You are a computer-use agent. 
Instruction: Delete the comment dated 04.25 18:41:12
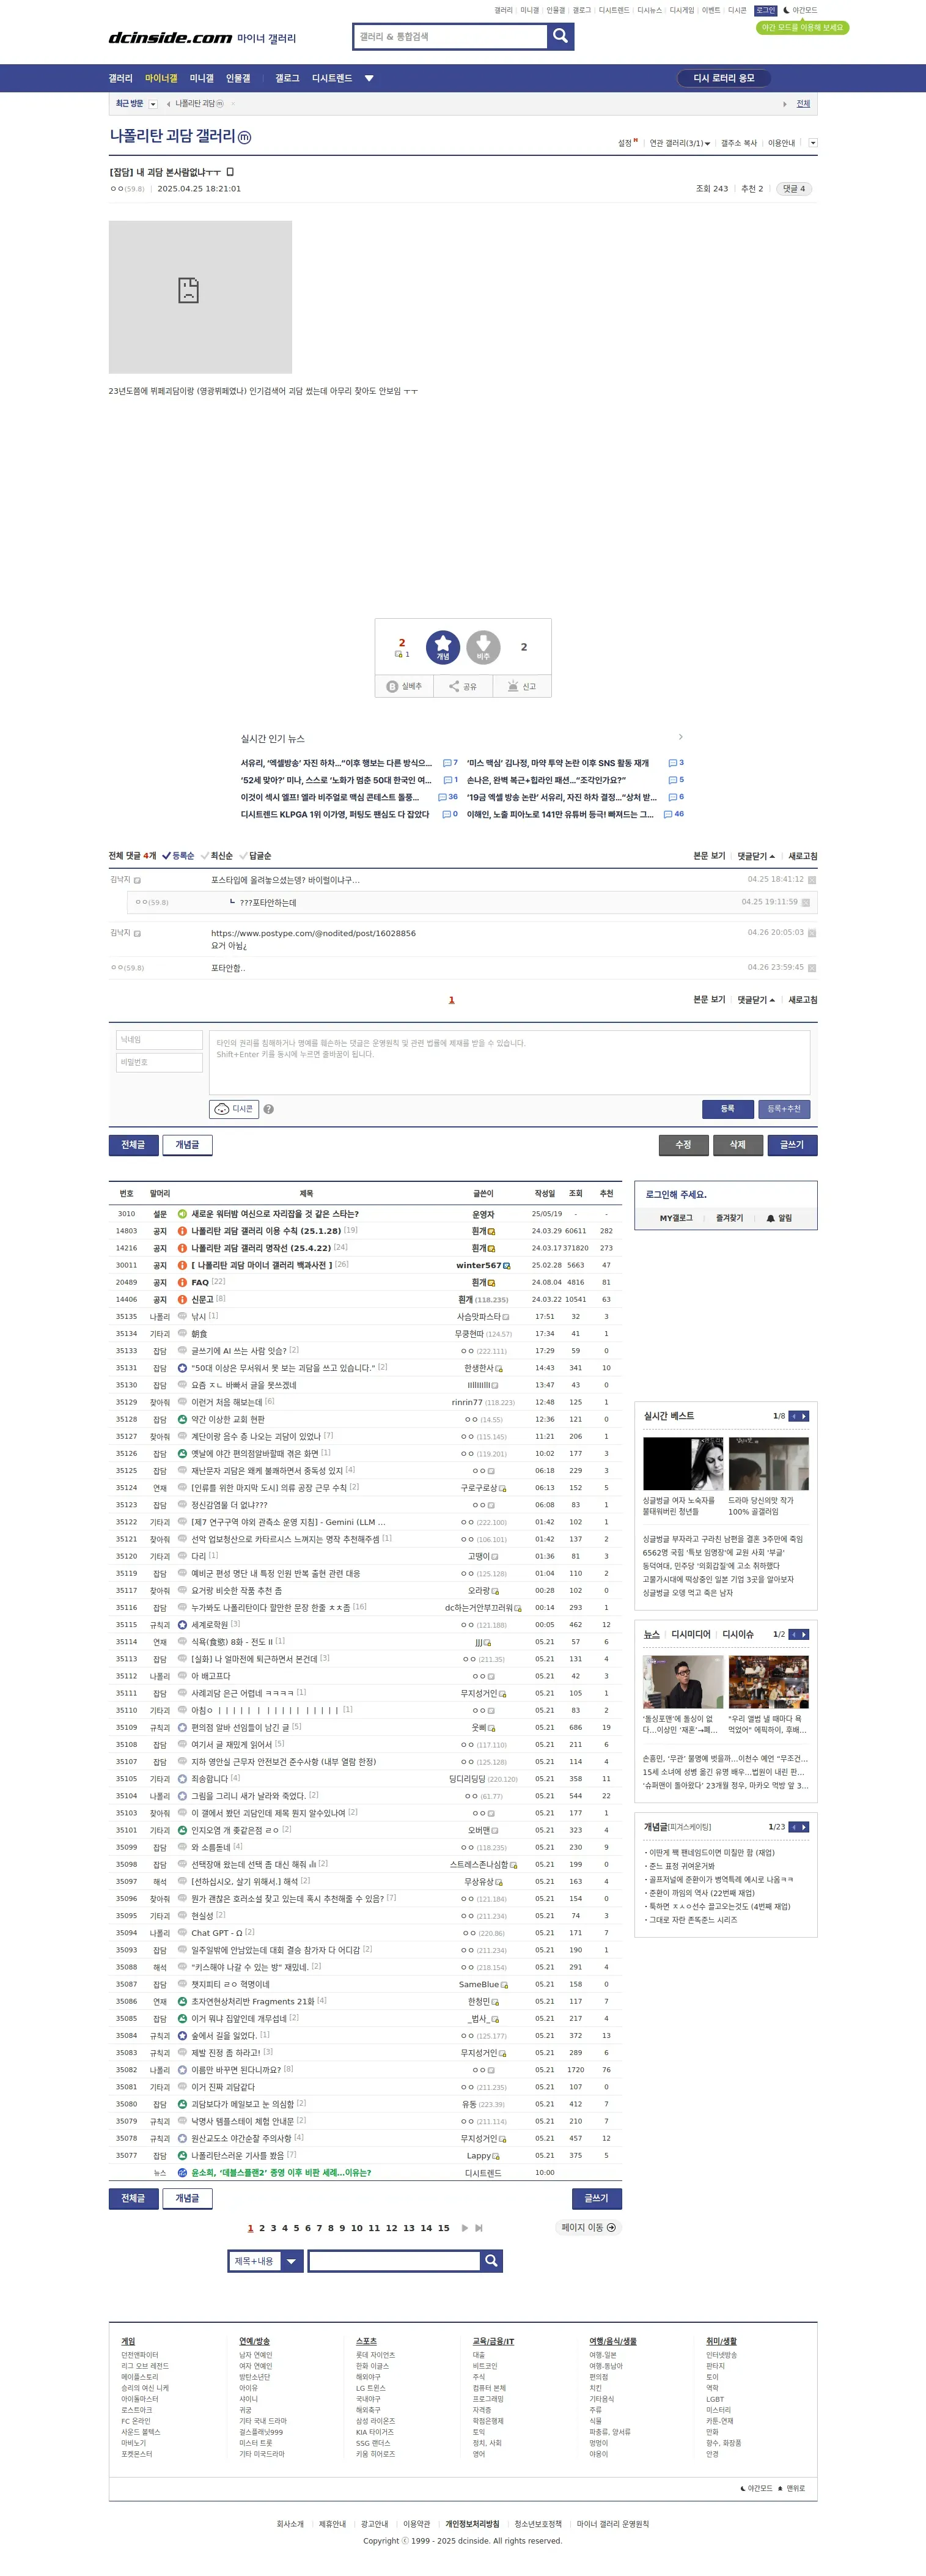coord(812,880)
